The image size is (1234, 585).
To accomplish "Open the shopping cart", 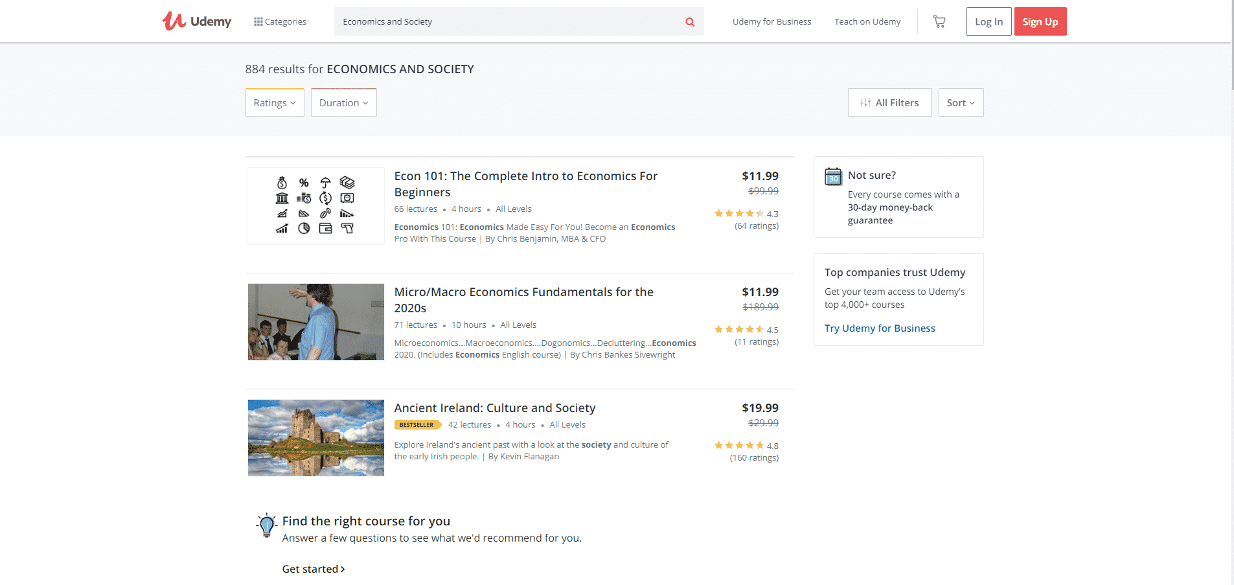I will coord(939,21).
